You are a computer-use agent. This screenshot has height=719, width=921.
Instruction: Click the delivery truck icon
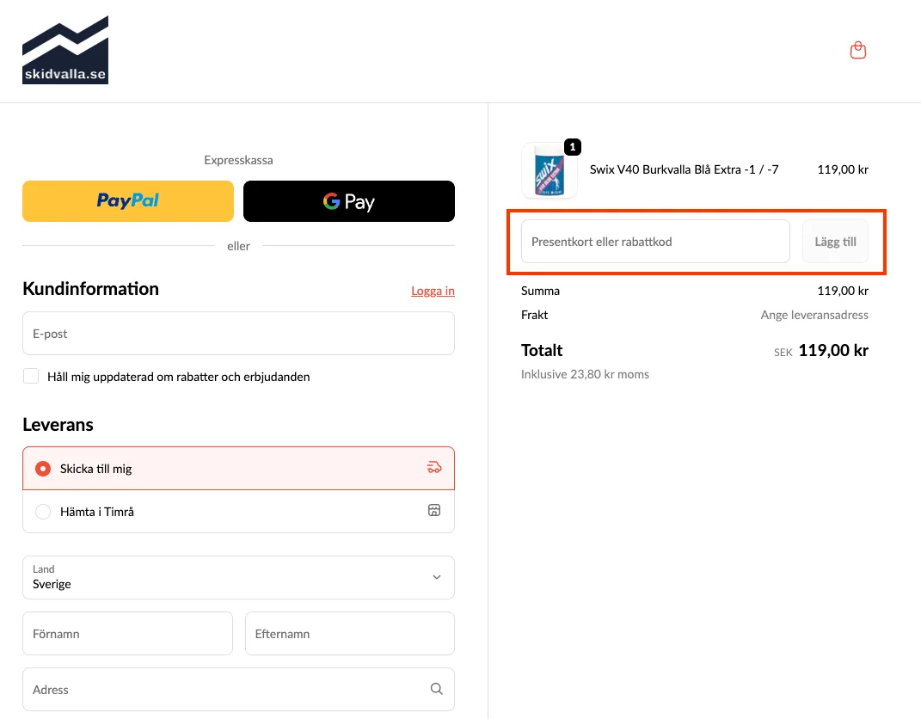[x=434, y=468]
